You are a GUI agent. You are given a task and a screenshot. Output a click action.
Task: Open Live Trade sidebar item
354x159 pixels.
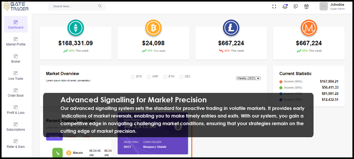coord(16,76)
